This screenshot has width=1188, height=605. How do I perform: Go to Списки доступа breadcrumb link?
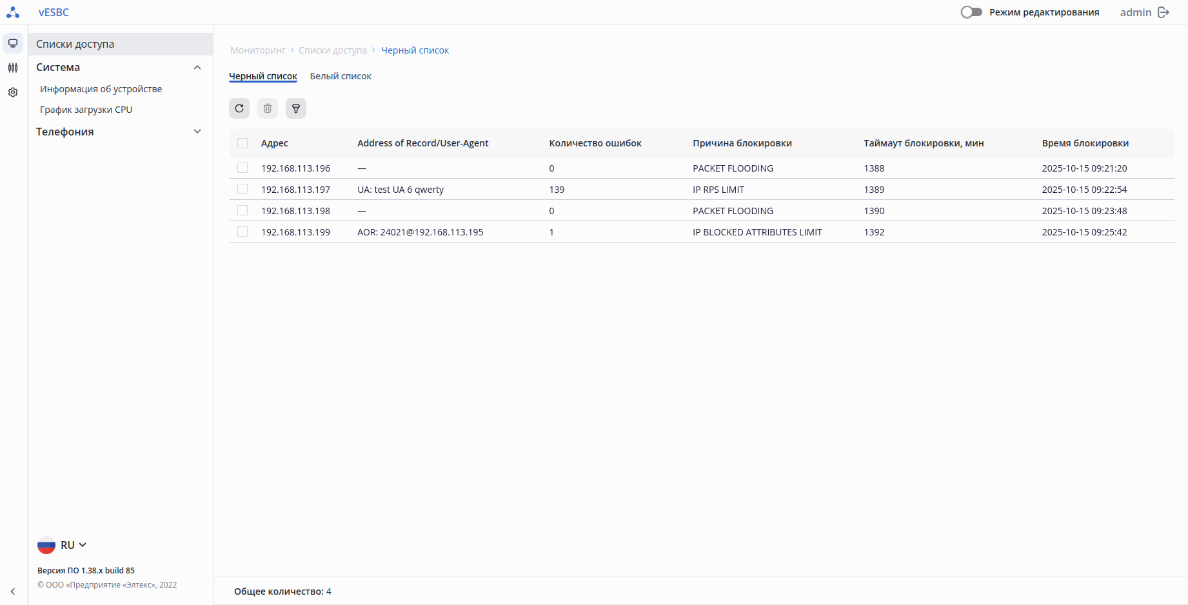[x=333, y=50]
